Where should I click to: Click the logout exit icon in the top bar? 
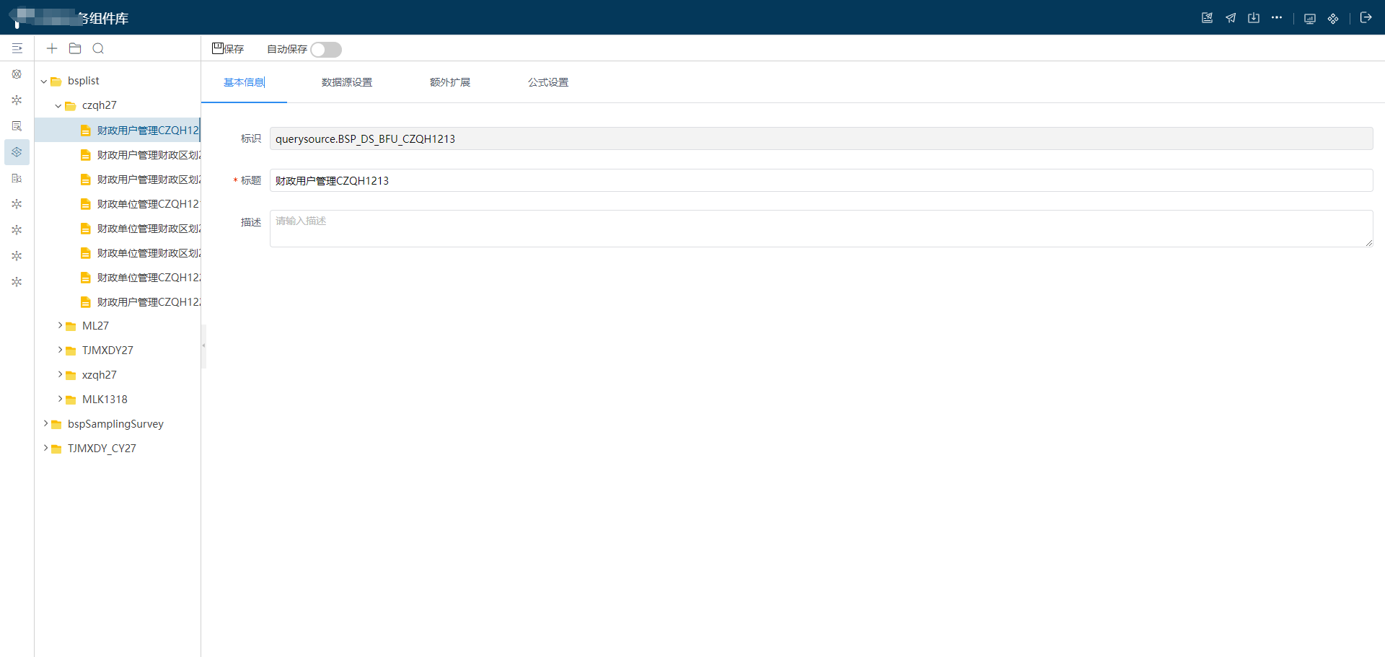tap(1366, 18)
